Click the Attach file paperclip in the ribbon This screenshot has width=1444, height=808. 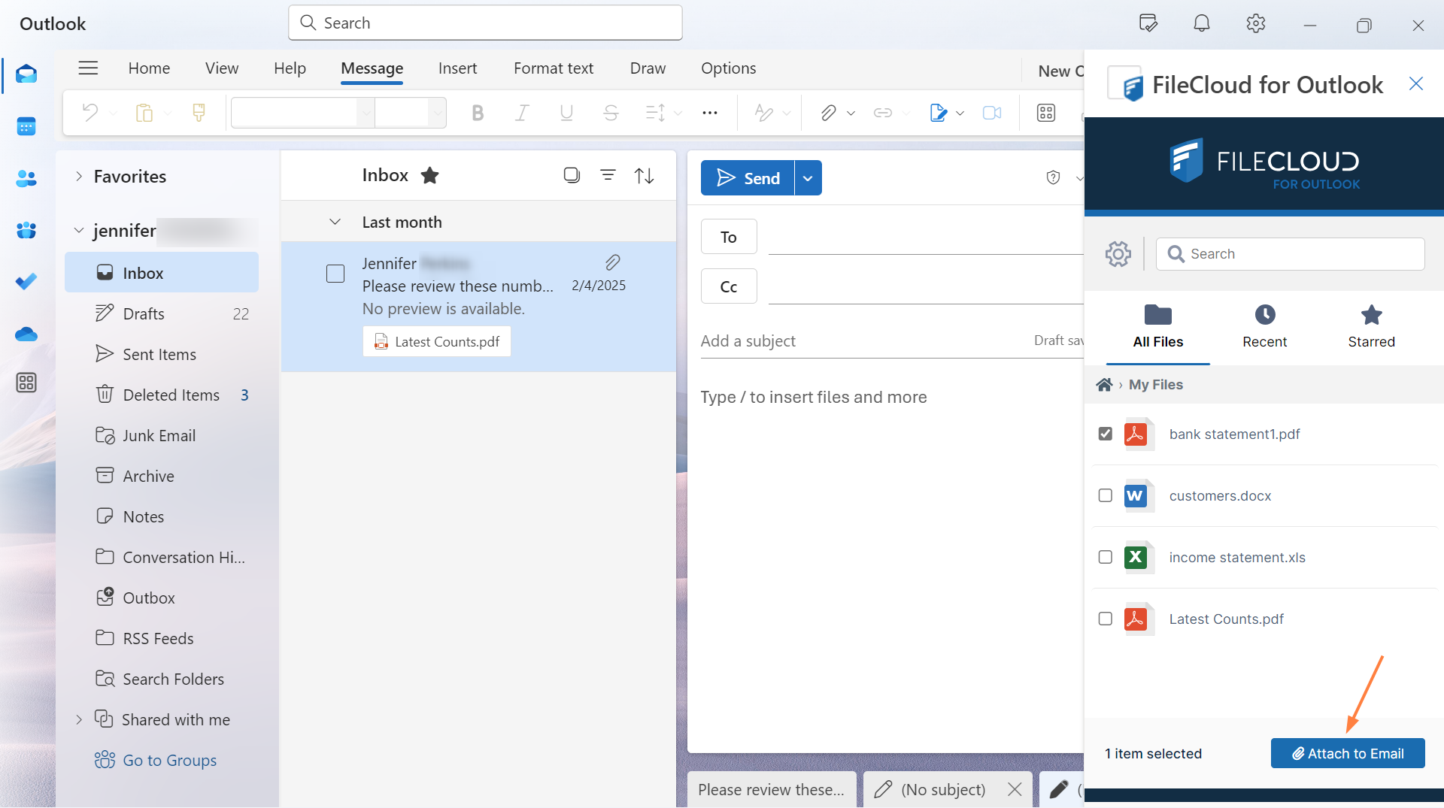pyautogui.click(x=828, y=113)
